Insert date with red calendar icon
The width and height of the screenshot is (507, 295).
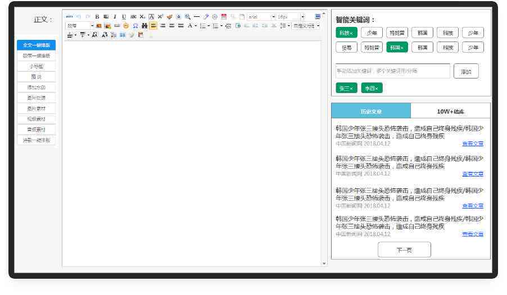pos(224,16)
